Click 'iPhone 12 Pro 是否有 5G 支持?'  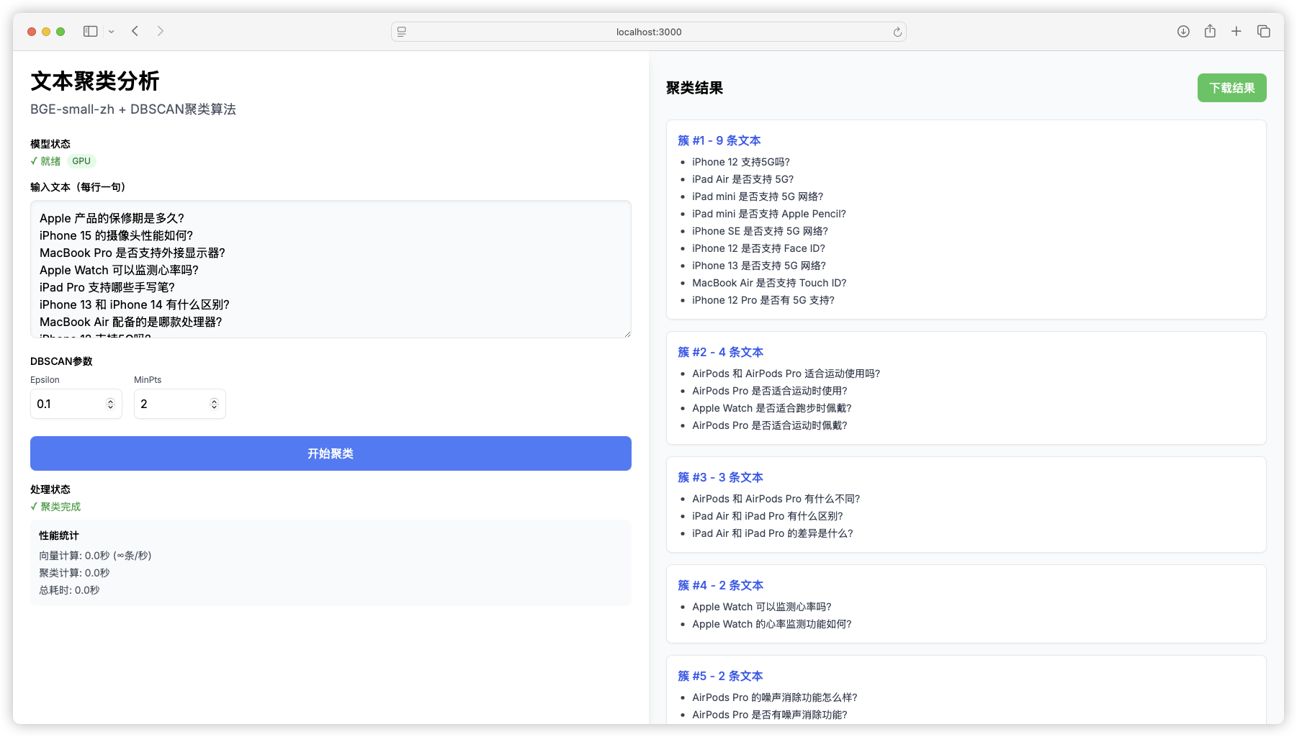[763, 300]
